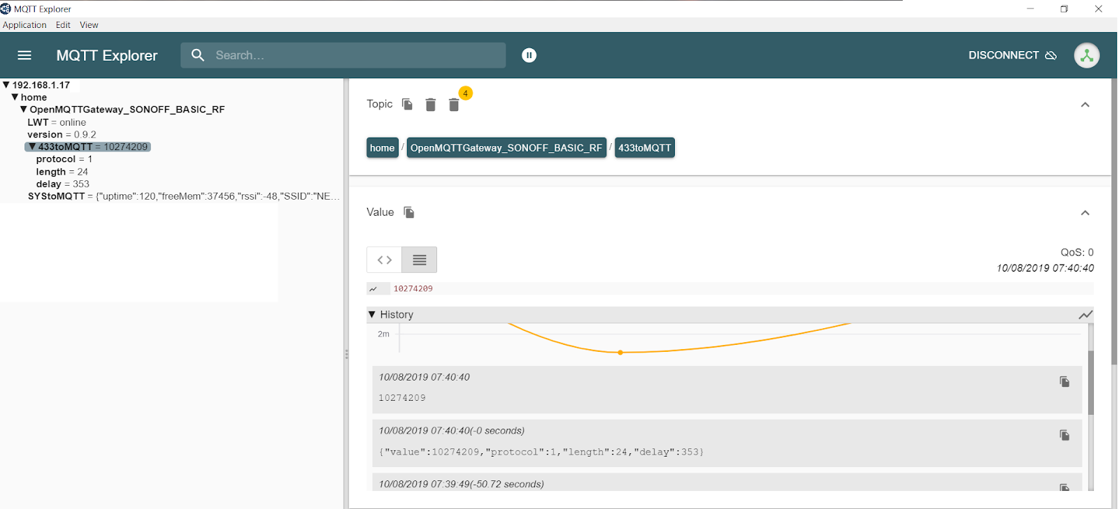Select the version = 0.9.2 tree row
The width and height of the screenshot is (1119, 509).
click(x=62, y=135)
